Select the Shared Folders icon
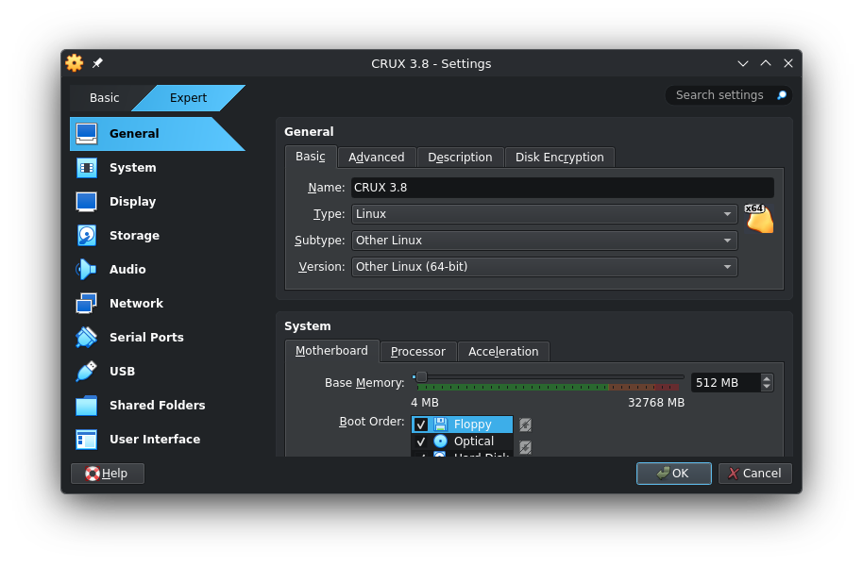863x566 pixels. [87, 406]
